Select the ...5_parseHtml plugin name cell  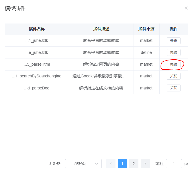[x=37, y=64]
